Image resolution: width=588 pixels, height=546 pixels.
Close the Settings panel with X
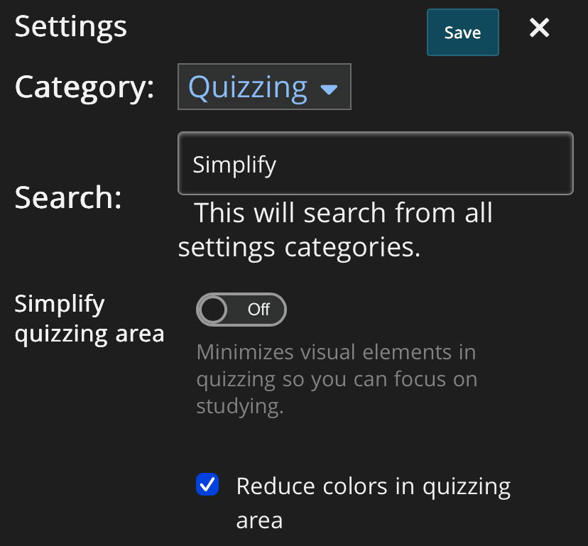point(539,28)
